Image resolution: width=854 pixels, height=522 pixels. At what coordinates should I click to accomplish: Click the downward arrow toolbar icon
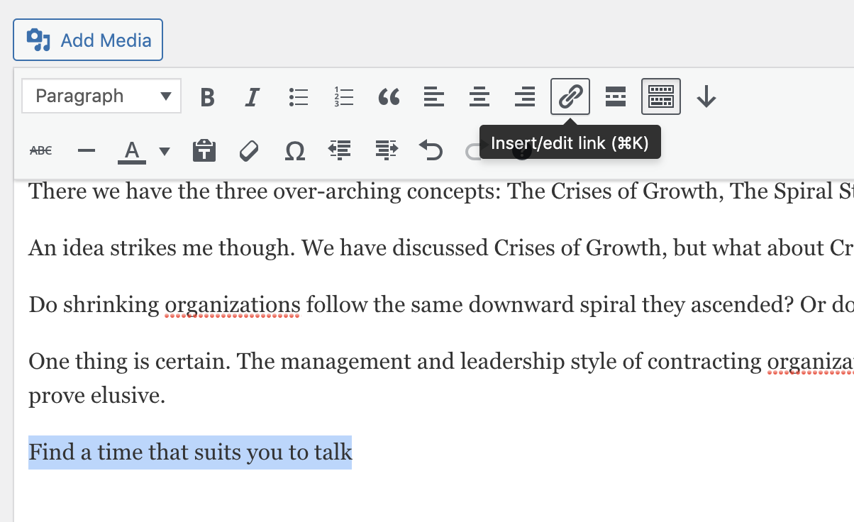(x=706, y=96)
